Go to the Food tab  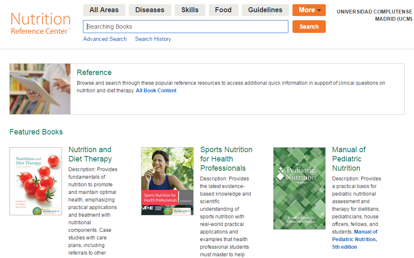click(223, 10)
